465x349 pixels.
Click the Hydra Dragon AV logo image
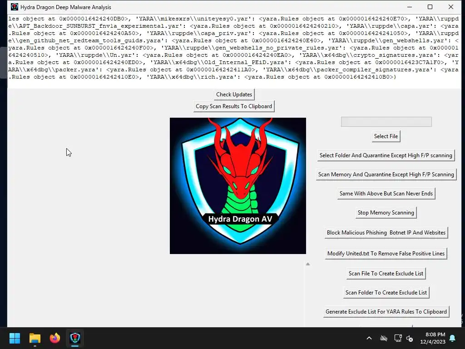click(x=238, y=186)
